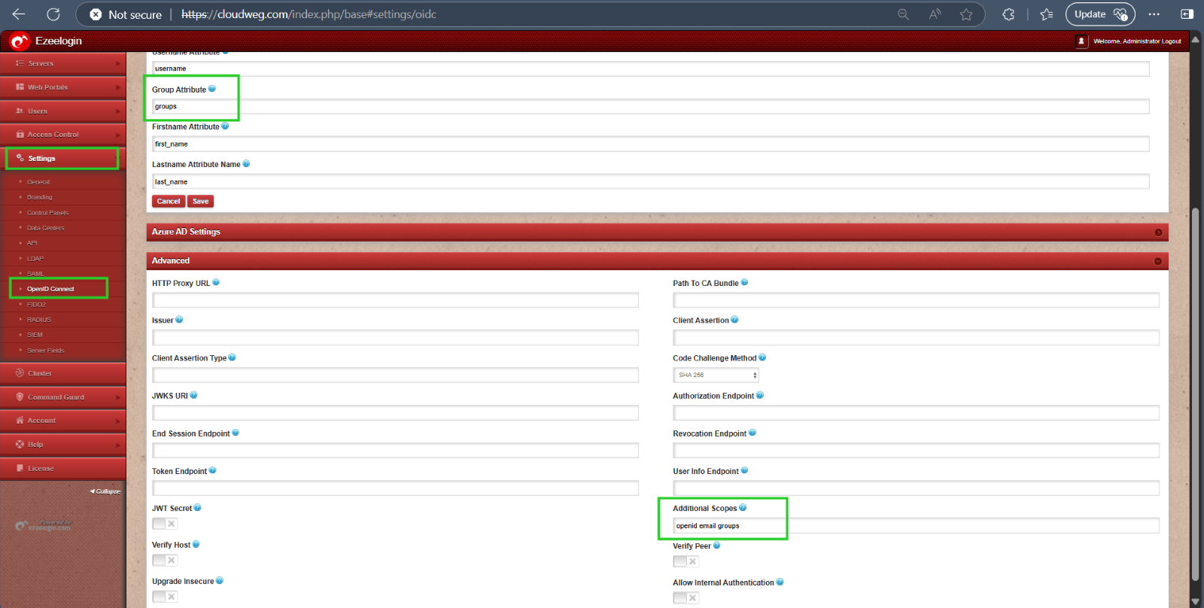Toggle the Upgrade Insecure switch
1204x608 pixels.
point(165,597)
